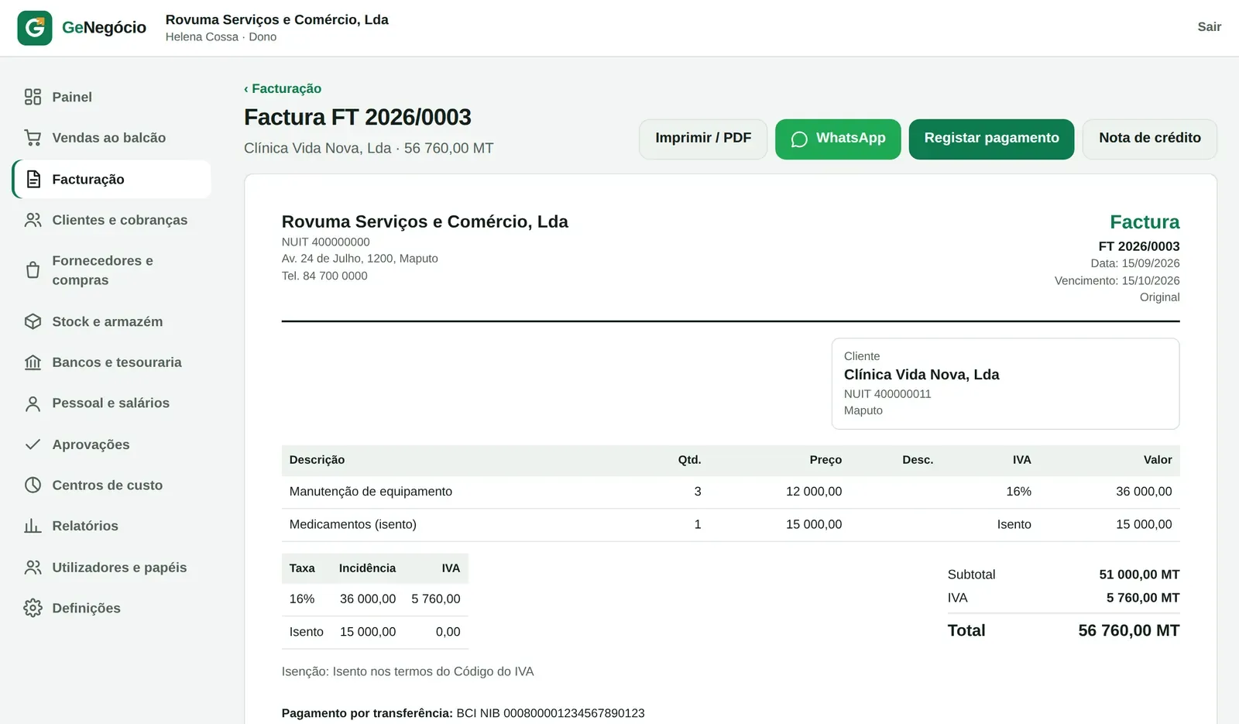
Task: Click the Imprimir / PDF button
Action: 703,139
